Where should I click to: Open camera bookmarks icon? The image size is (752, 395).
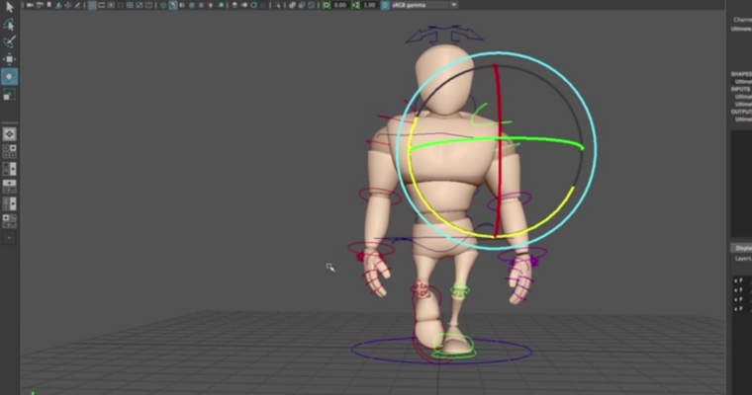[48, 5]
